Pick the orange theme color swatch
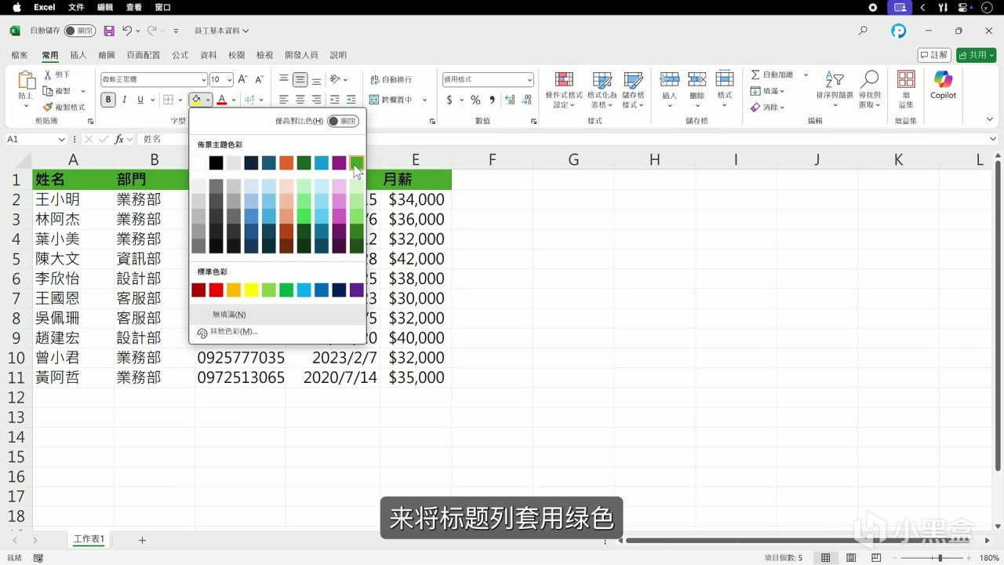 coord(286,163)
